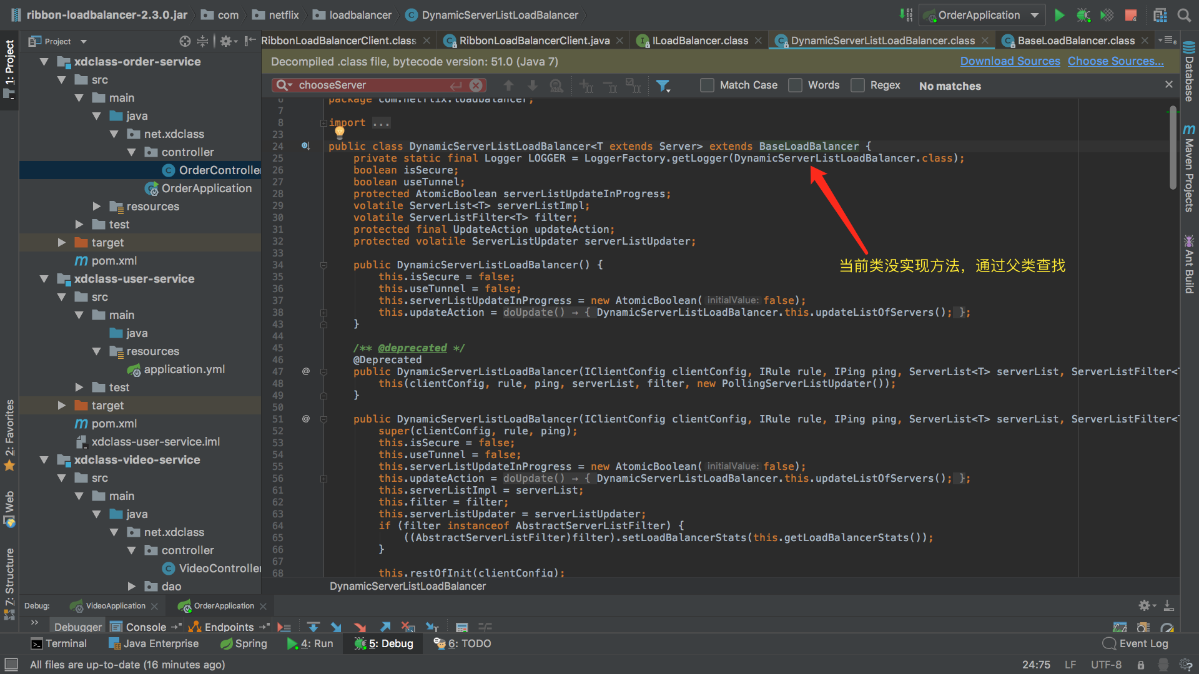Stop the running application
Screen dimensions: 1199x674
(1130, 15)
